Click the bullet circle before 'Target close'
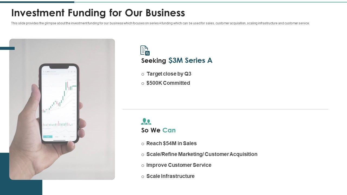347x195 pixels. point(143,74)
